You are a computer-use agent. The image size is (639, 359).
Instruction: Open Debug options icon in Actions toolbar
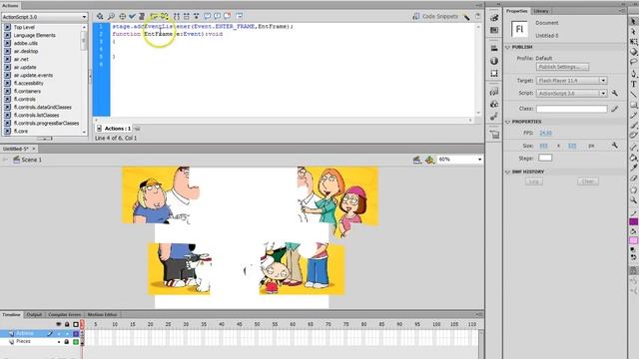(x=164, y=16)
